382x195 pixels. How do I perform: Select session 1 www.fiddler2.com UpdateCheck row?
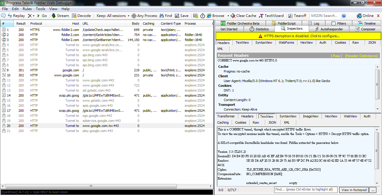click(107, 30)
